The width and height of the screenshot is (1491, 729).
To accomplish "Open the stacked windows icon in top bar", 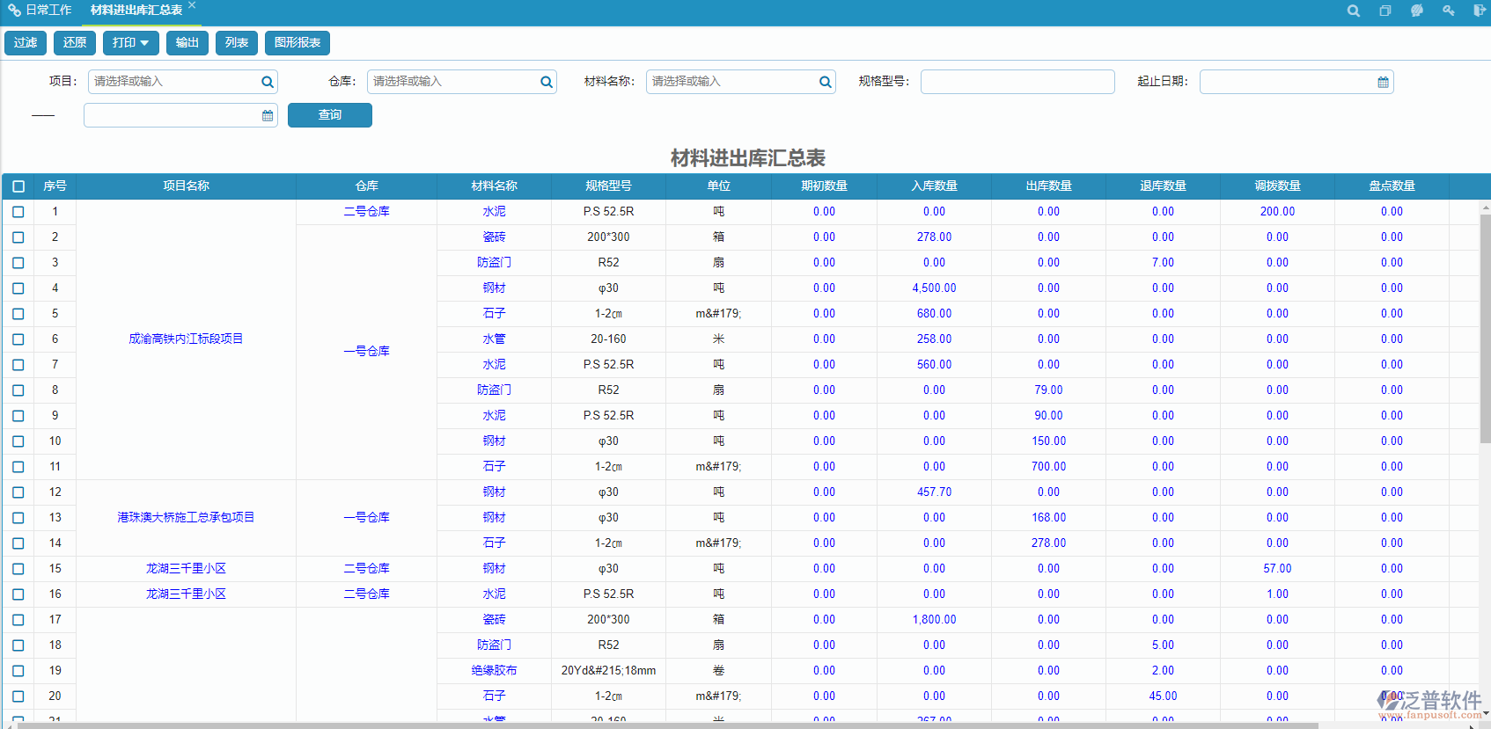I will click(x=1384, y=11).
